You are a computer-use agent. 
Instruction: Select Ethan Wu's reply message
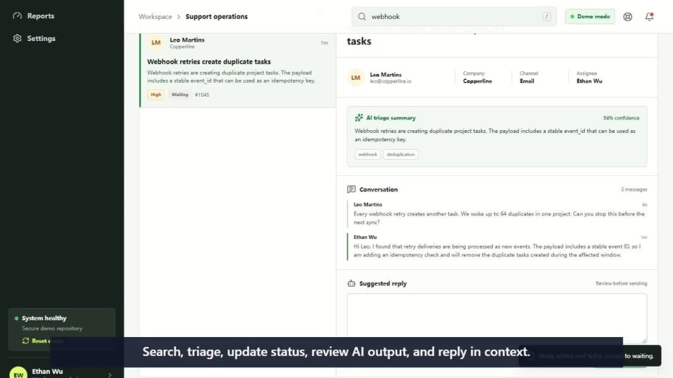(x=497, y=246)
